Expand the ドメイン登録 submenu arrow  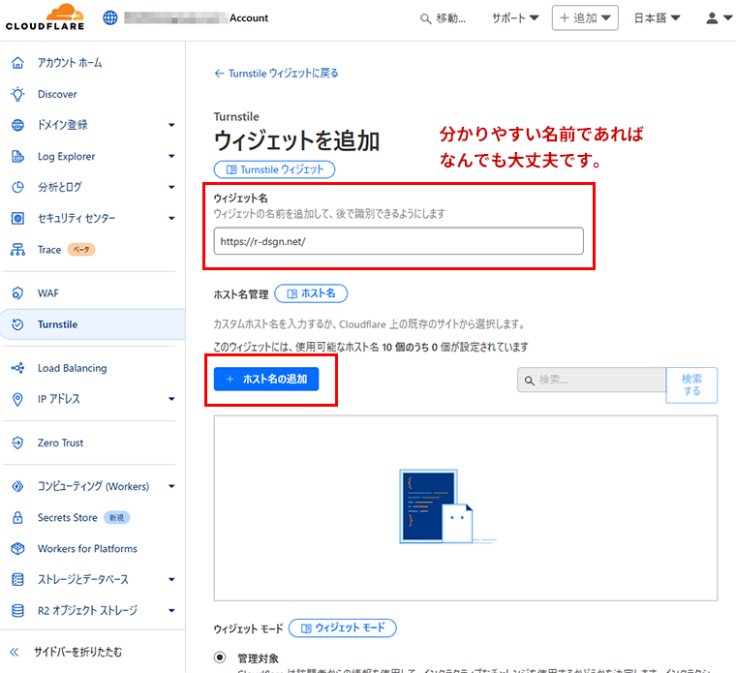click(171, 125)
